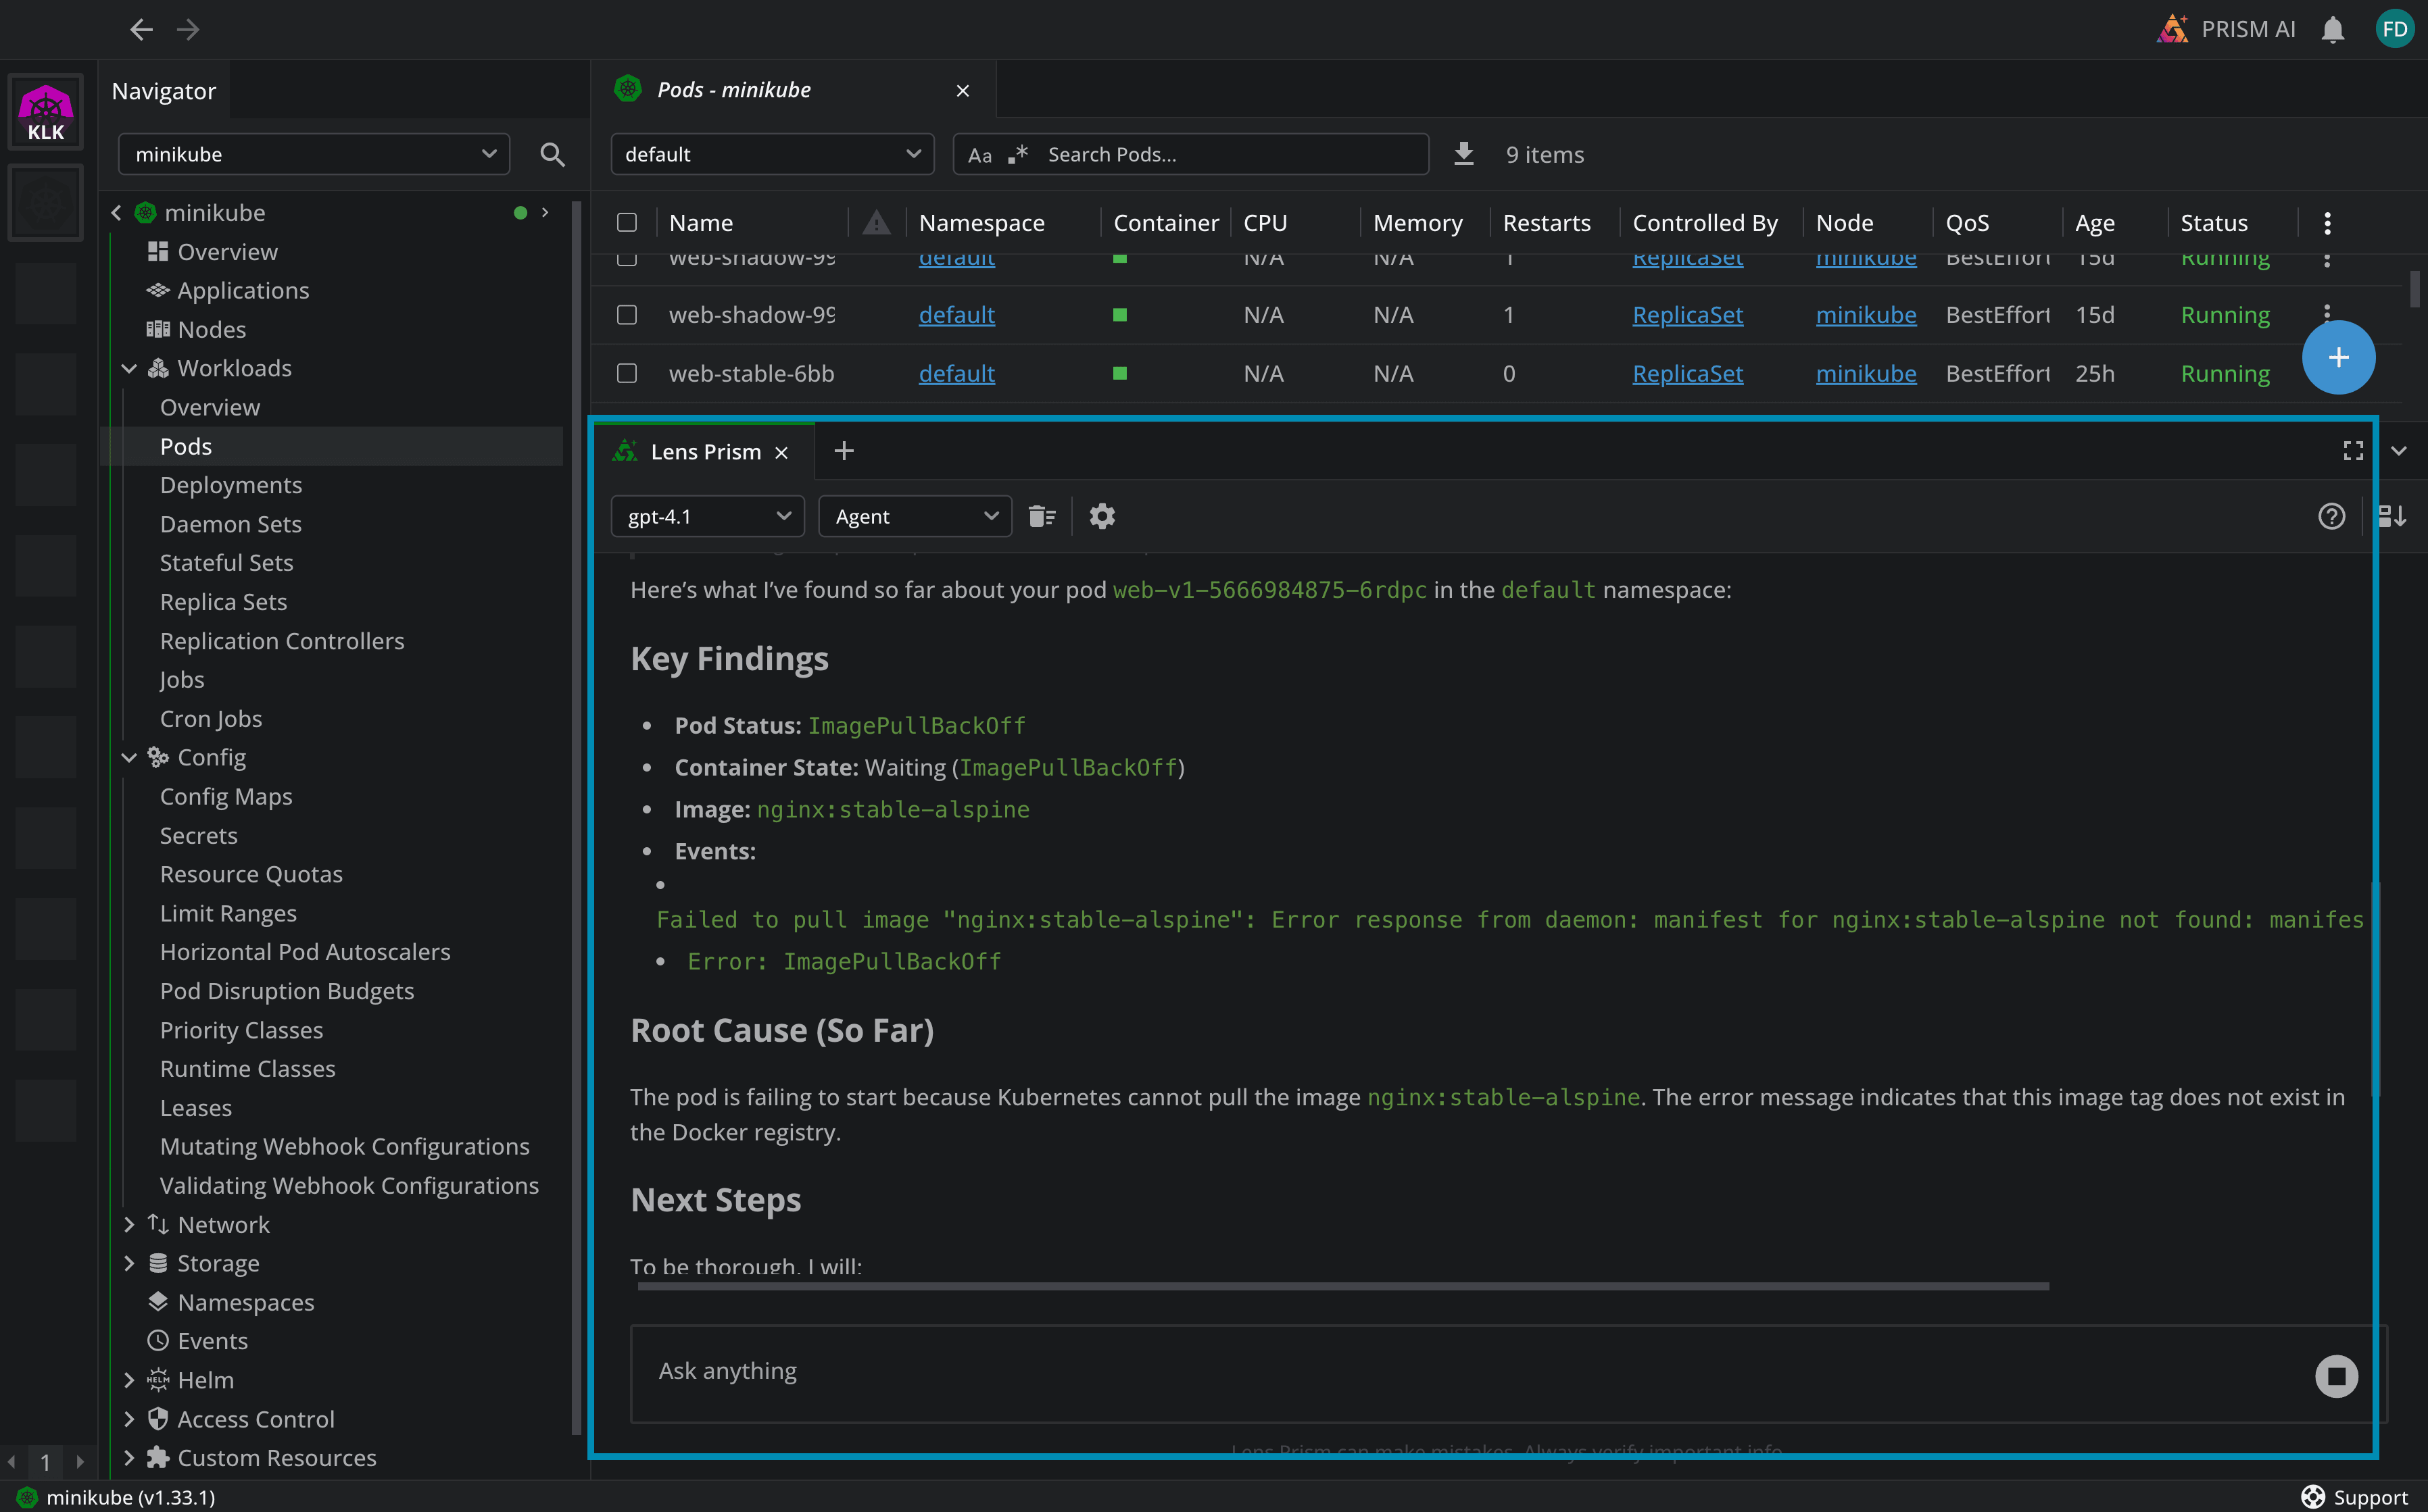Open ReplicaSet link for web-stable-6bb
Screen dimensions: 2428x1512
[1686, 373]
